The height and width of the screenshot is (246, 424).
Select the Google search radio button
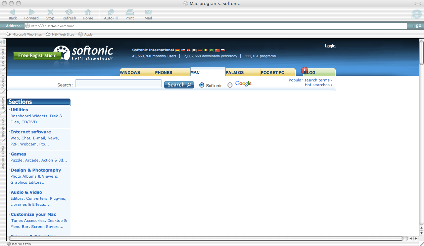(230, 85)
